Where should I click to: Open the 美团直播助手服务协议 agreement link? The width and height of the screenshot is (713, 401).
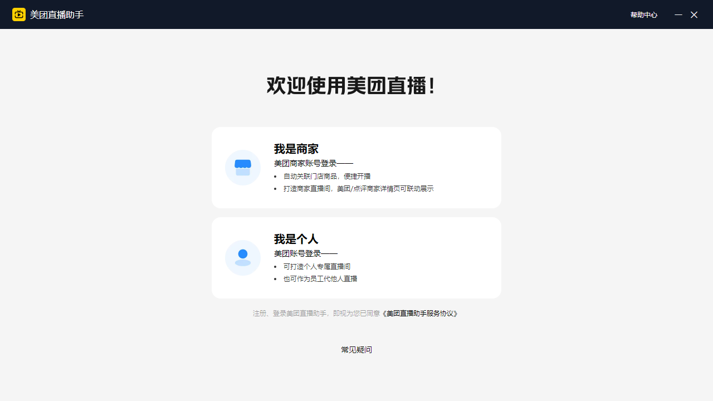[x=420, y=314]
